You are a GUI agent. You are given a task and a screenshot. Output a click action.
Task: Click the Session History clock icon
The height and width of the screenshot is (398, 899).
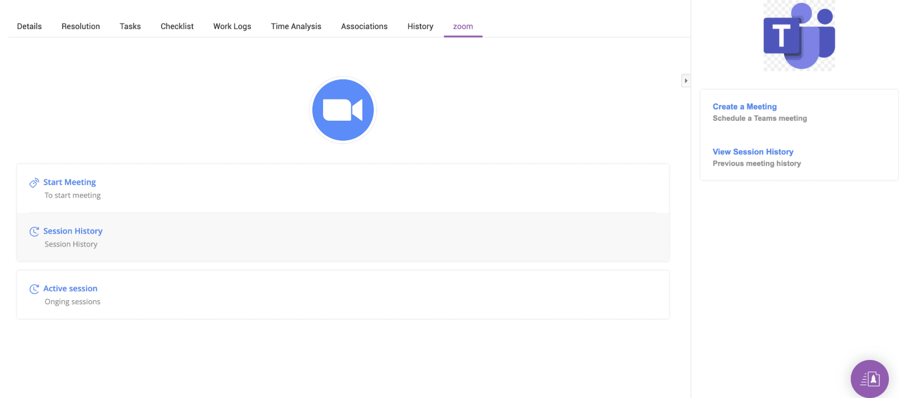pyautogui.click(x=34, y=231)
